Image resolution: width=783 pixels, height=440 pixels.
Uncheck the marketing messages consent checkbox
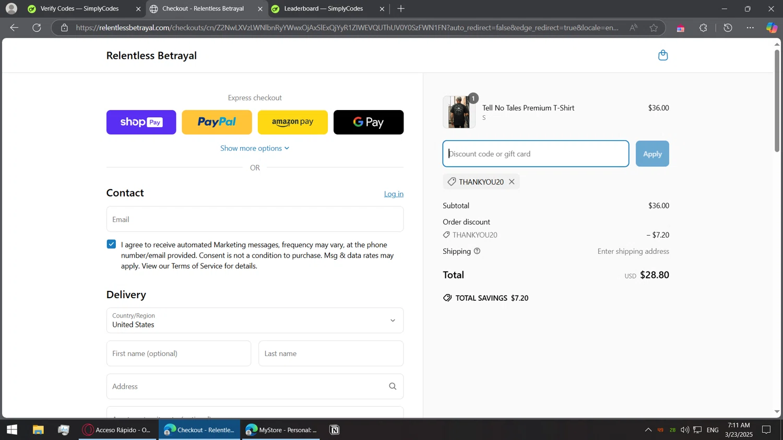coord(111,244)
